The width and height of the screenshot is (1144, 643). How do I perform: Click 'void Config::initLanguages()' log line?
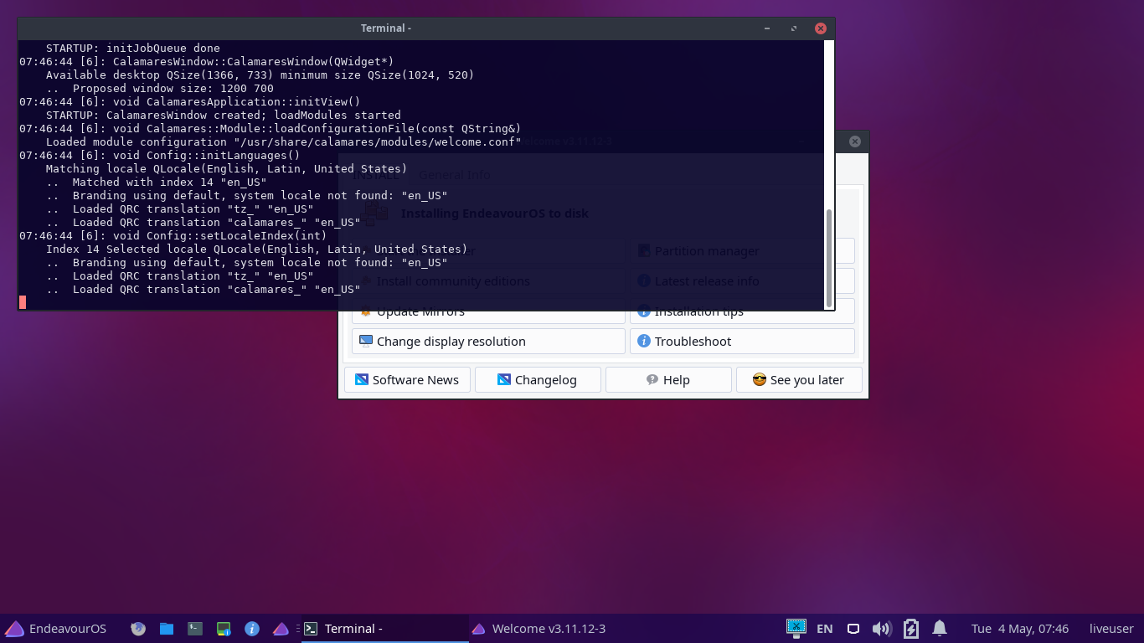point(160,156)
